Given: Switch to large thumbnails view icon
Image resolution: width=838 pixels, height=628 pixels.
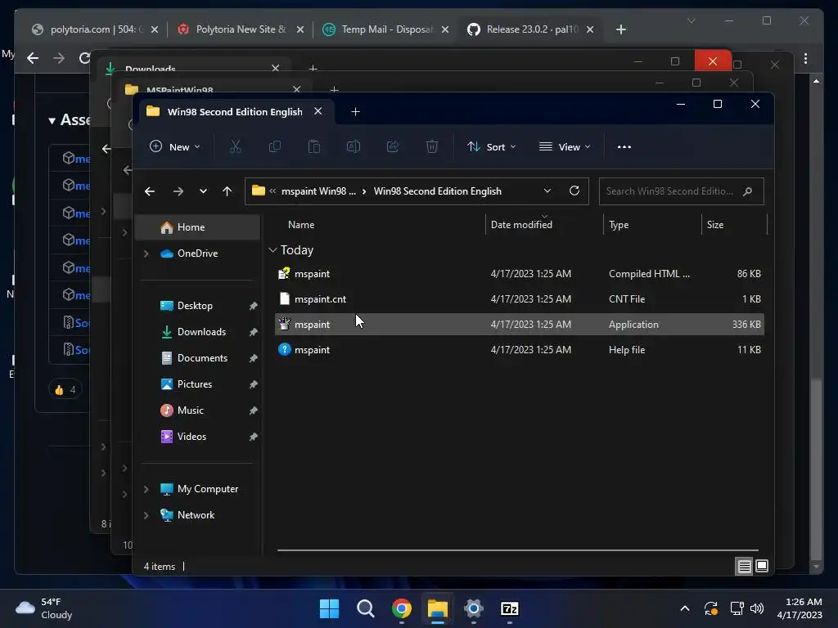Looking at the screenshot, I should 762,566.
